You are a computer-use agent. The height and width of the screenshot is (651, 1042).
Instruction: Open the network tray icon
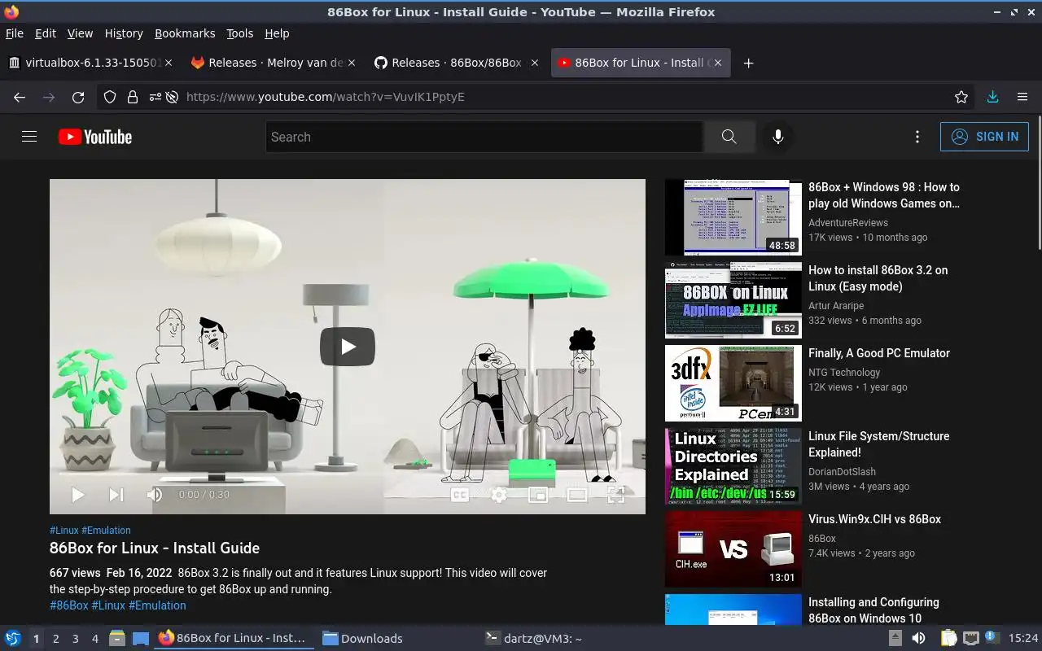pyautogui.click(x=970, y=638)
